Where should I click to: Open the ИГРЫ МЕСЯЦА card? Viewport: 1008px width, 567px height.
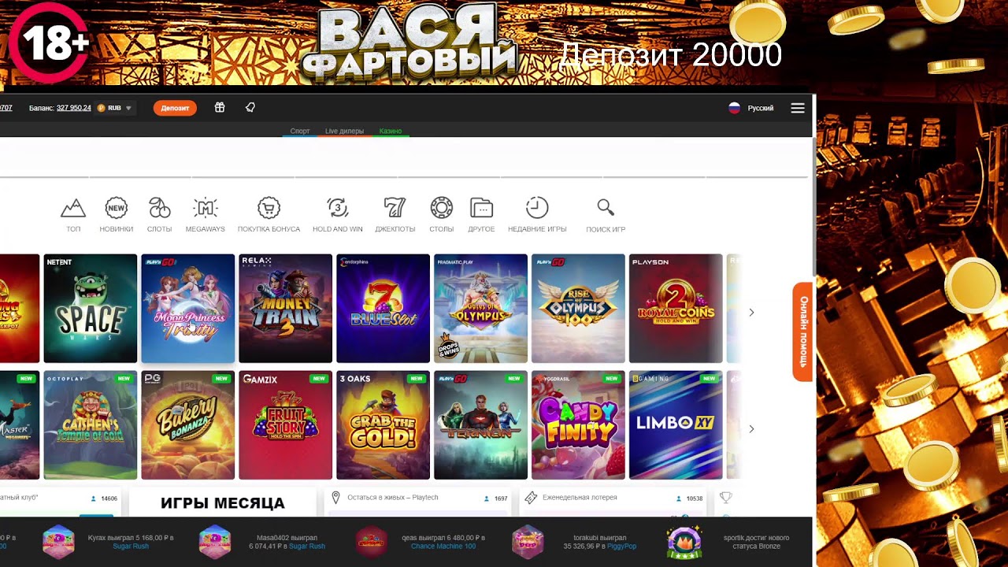(x=223, y=502)
